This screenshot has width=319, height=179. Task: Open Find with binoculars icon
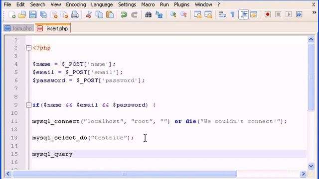[148, 14]
